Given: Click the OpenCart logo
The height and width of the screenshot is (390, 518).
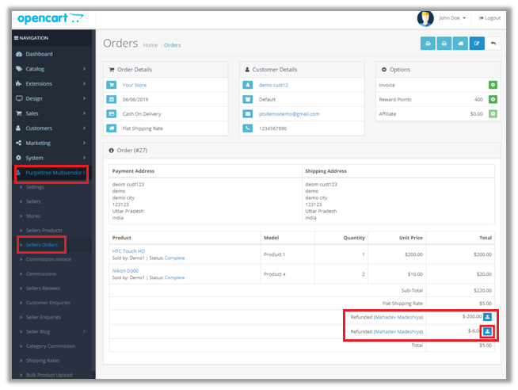Looking at the screenshot, I should tap(50, 18).
